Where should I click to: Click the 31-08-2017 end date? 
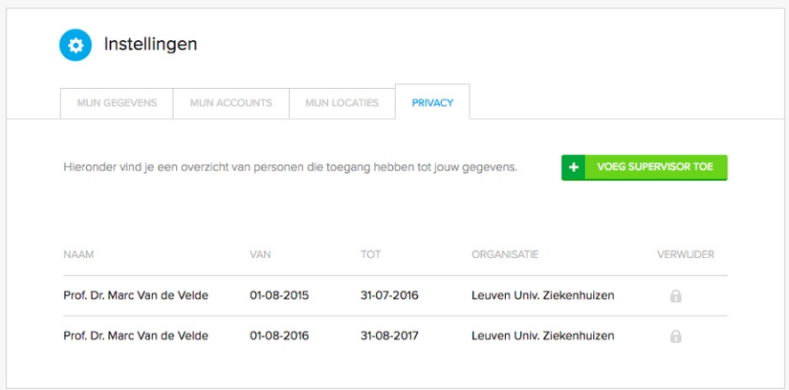389,336
